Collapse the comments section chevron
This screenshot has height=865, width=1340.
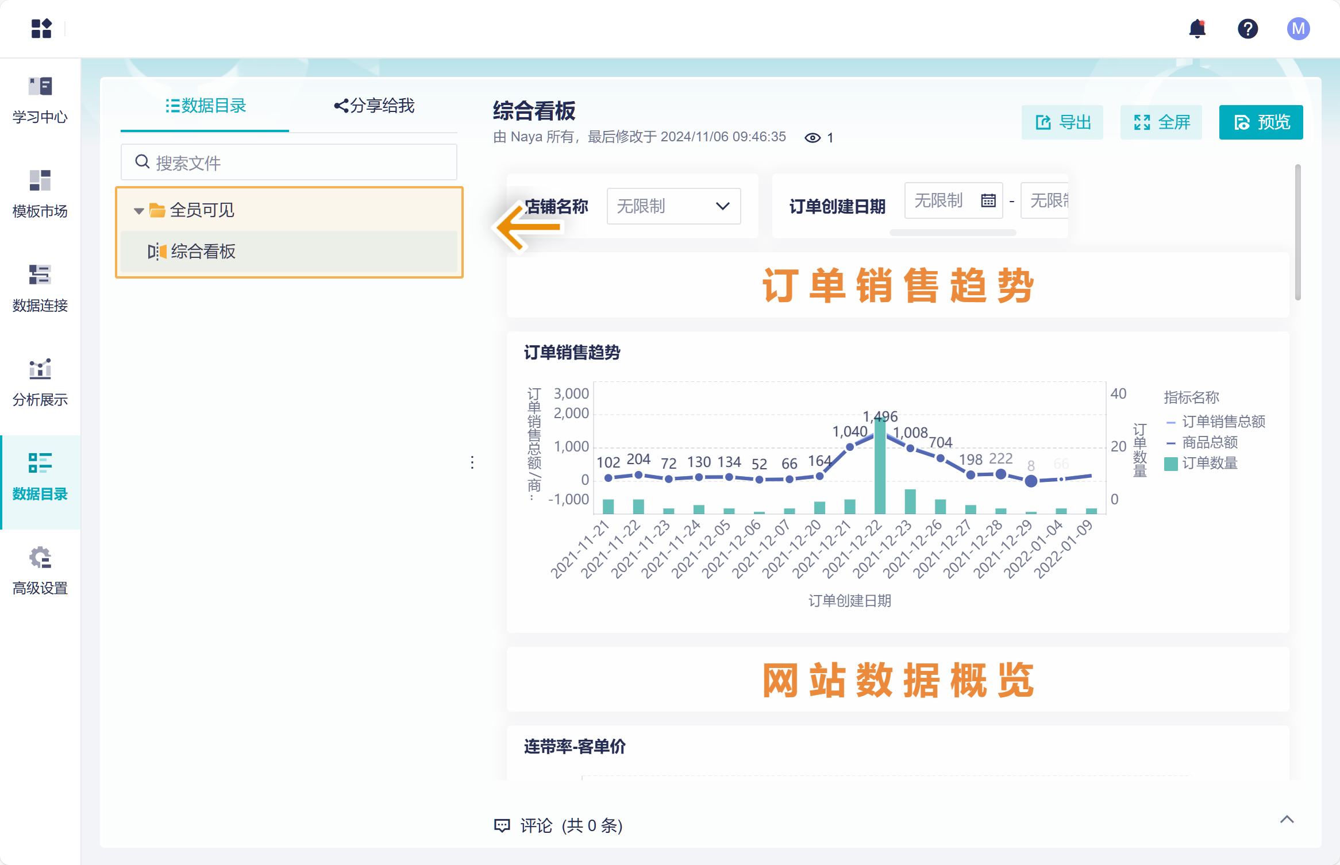[1287, 820]
